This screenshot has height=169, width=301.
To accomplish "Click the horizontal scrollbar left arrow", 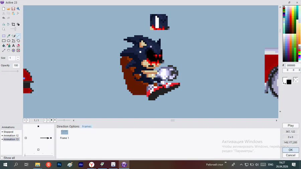I will [x=74, y=120].
